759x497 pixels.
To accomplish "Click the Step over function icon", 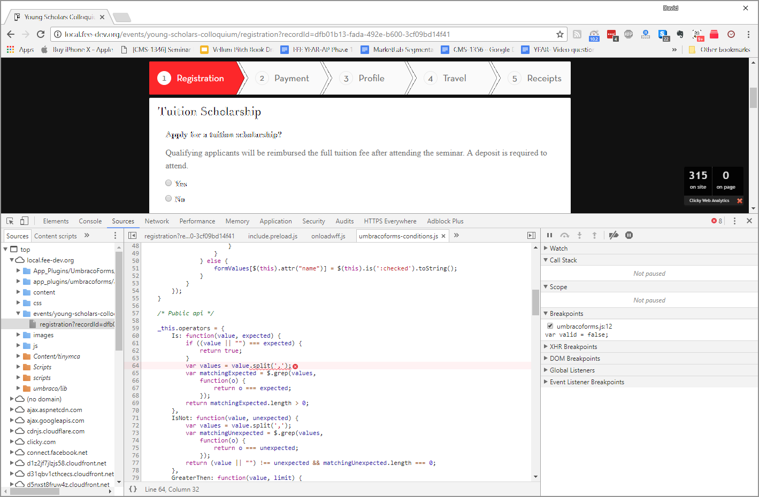I will pos(564,235).
